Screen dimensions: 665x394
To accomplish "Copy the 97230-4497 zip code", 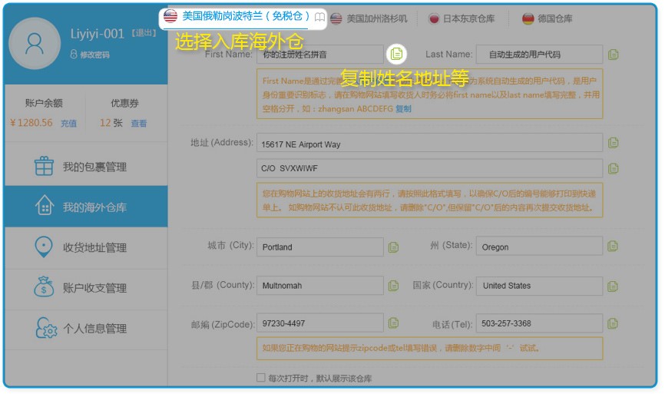I will 393,323.
